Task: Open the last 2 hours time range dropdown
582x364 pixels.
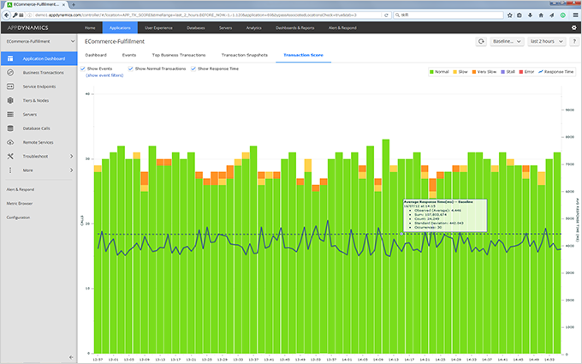Action: pyautogui.click(x=545, y=41)
